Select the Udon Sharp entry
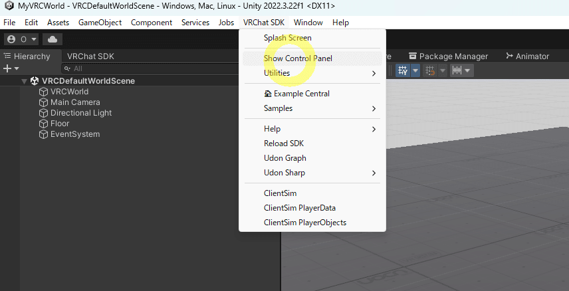The width and height of the screenshot is (569, 291). coord(312,173)
